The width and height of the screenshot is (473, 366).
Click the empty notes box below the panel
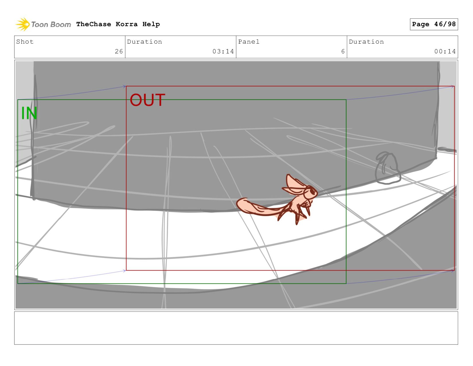(x=236, y=328)
